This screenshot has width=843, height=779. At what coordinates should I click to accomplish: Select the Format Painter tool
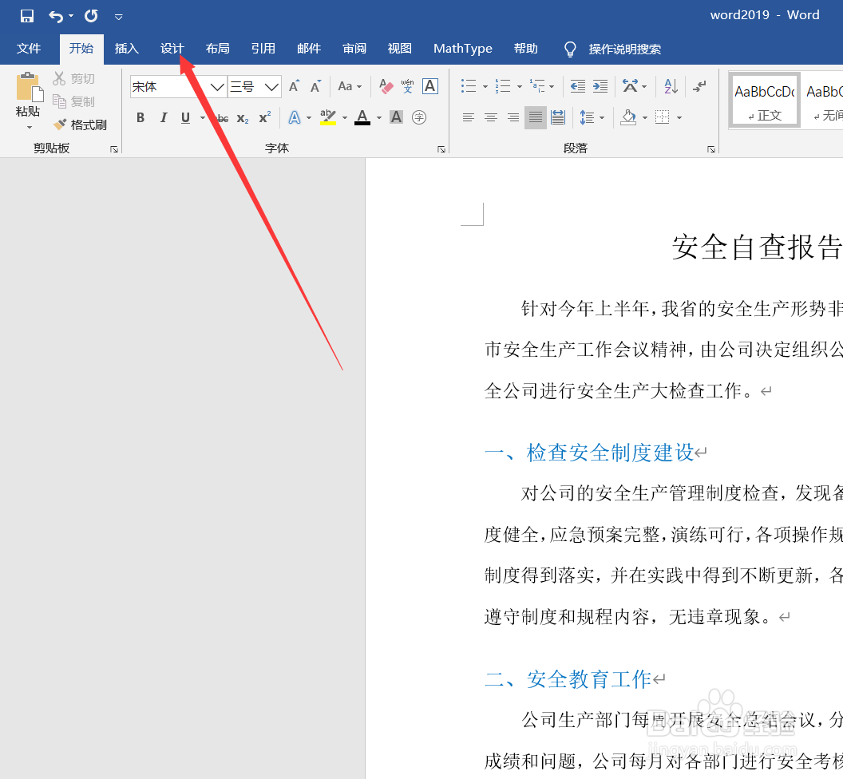click(x=81, y=125)
